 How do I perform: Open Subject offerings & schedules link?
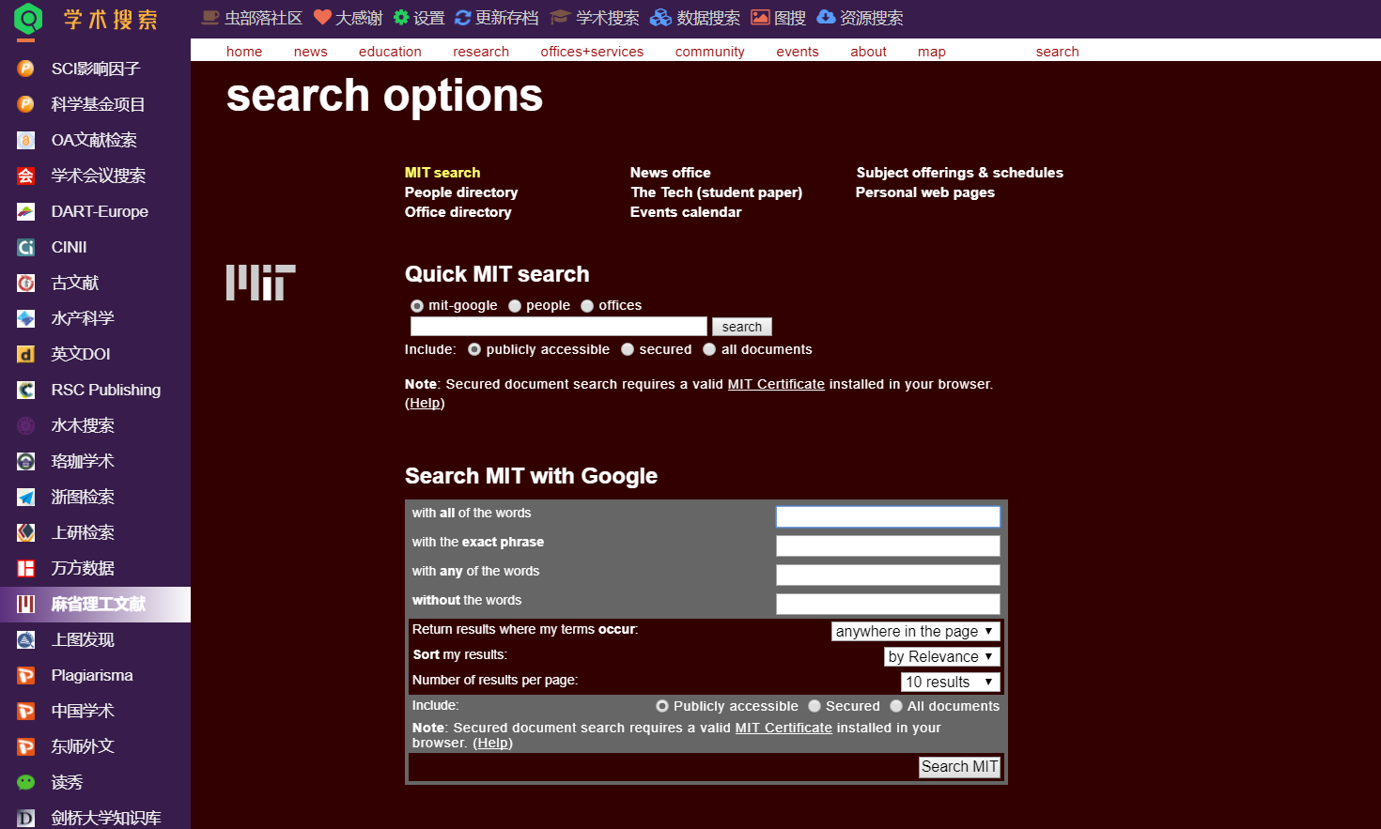tap(960, 173)
